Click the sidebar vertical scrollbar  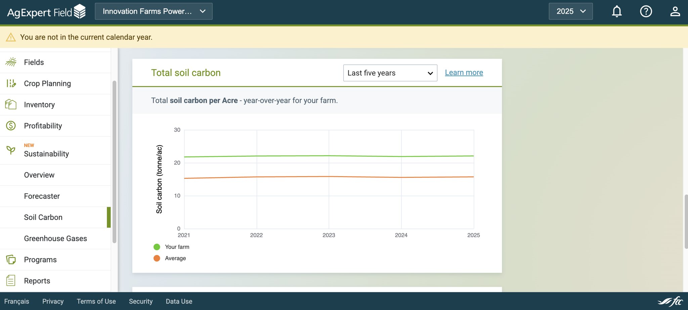tap(114, 162)
